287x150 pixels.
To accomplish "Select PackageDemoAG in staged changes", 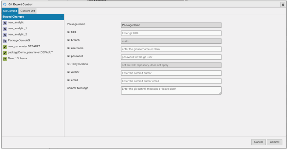I will point(19,40).
